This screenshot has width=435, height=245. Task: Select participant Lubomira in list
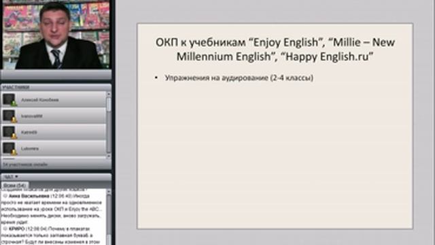(x=54, y=148)
